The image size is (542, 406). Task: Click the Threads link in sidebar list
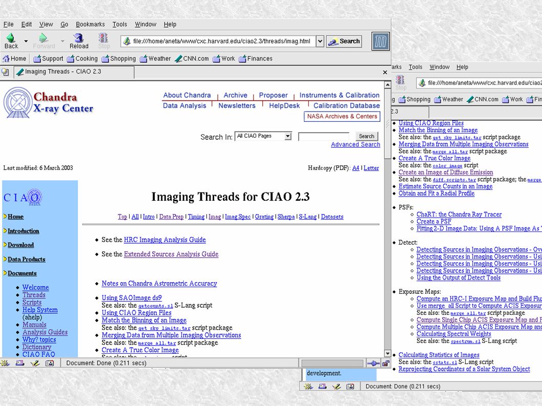tap(34, 295)
